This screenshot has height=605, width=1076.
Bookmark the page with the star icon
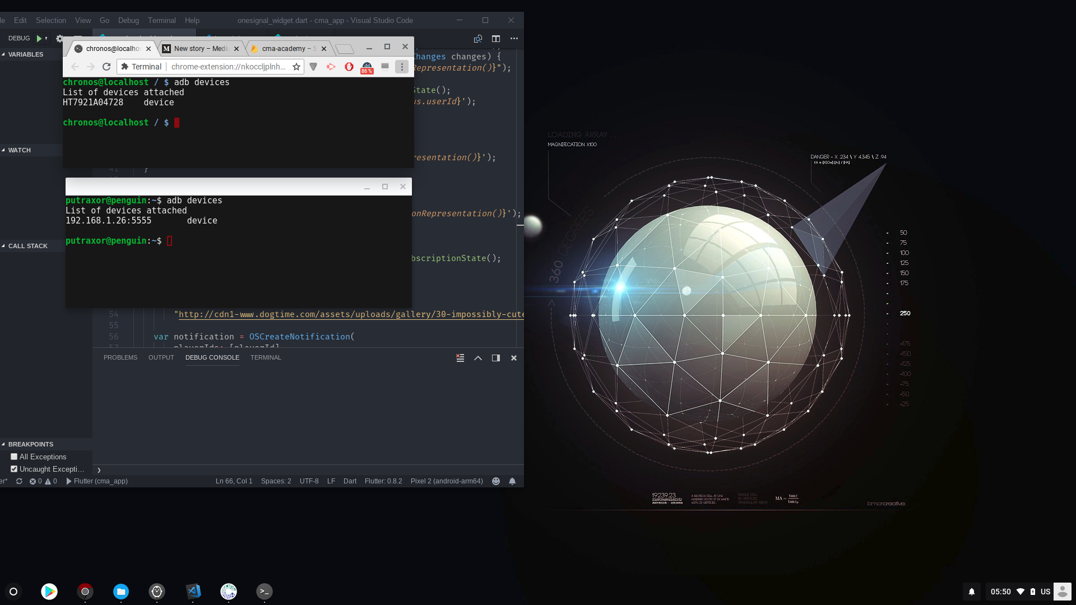[296, 67]
